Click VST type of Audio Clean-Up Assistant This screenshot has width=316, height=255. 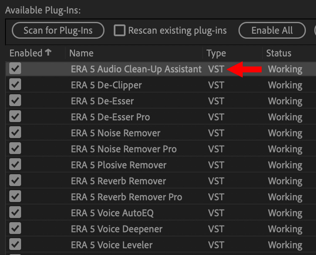216,69
